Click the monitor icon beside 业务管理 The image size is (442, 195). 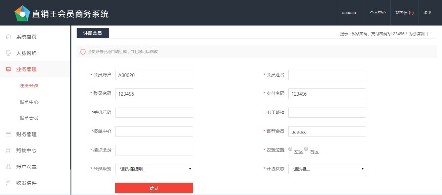coord(8,69)
